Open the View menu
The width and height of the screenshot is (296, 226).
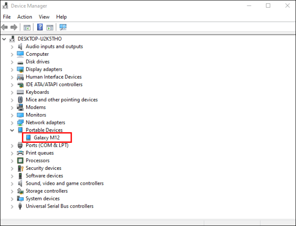click(44, 17)
